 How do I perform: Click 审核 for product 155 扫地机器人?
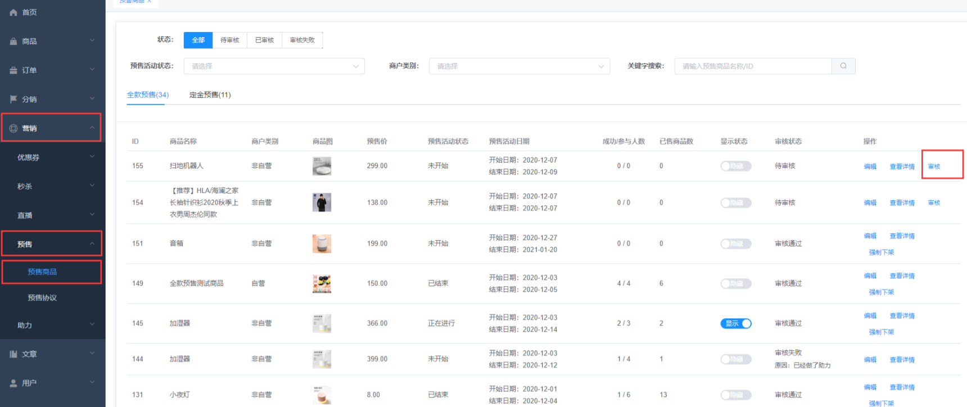tap(934, 166)
